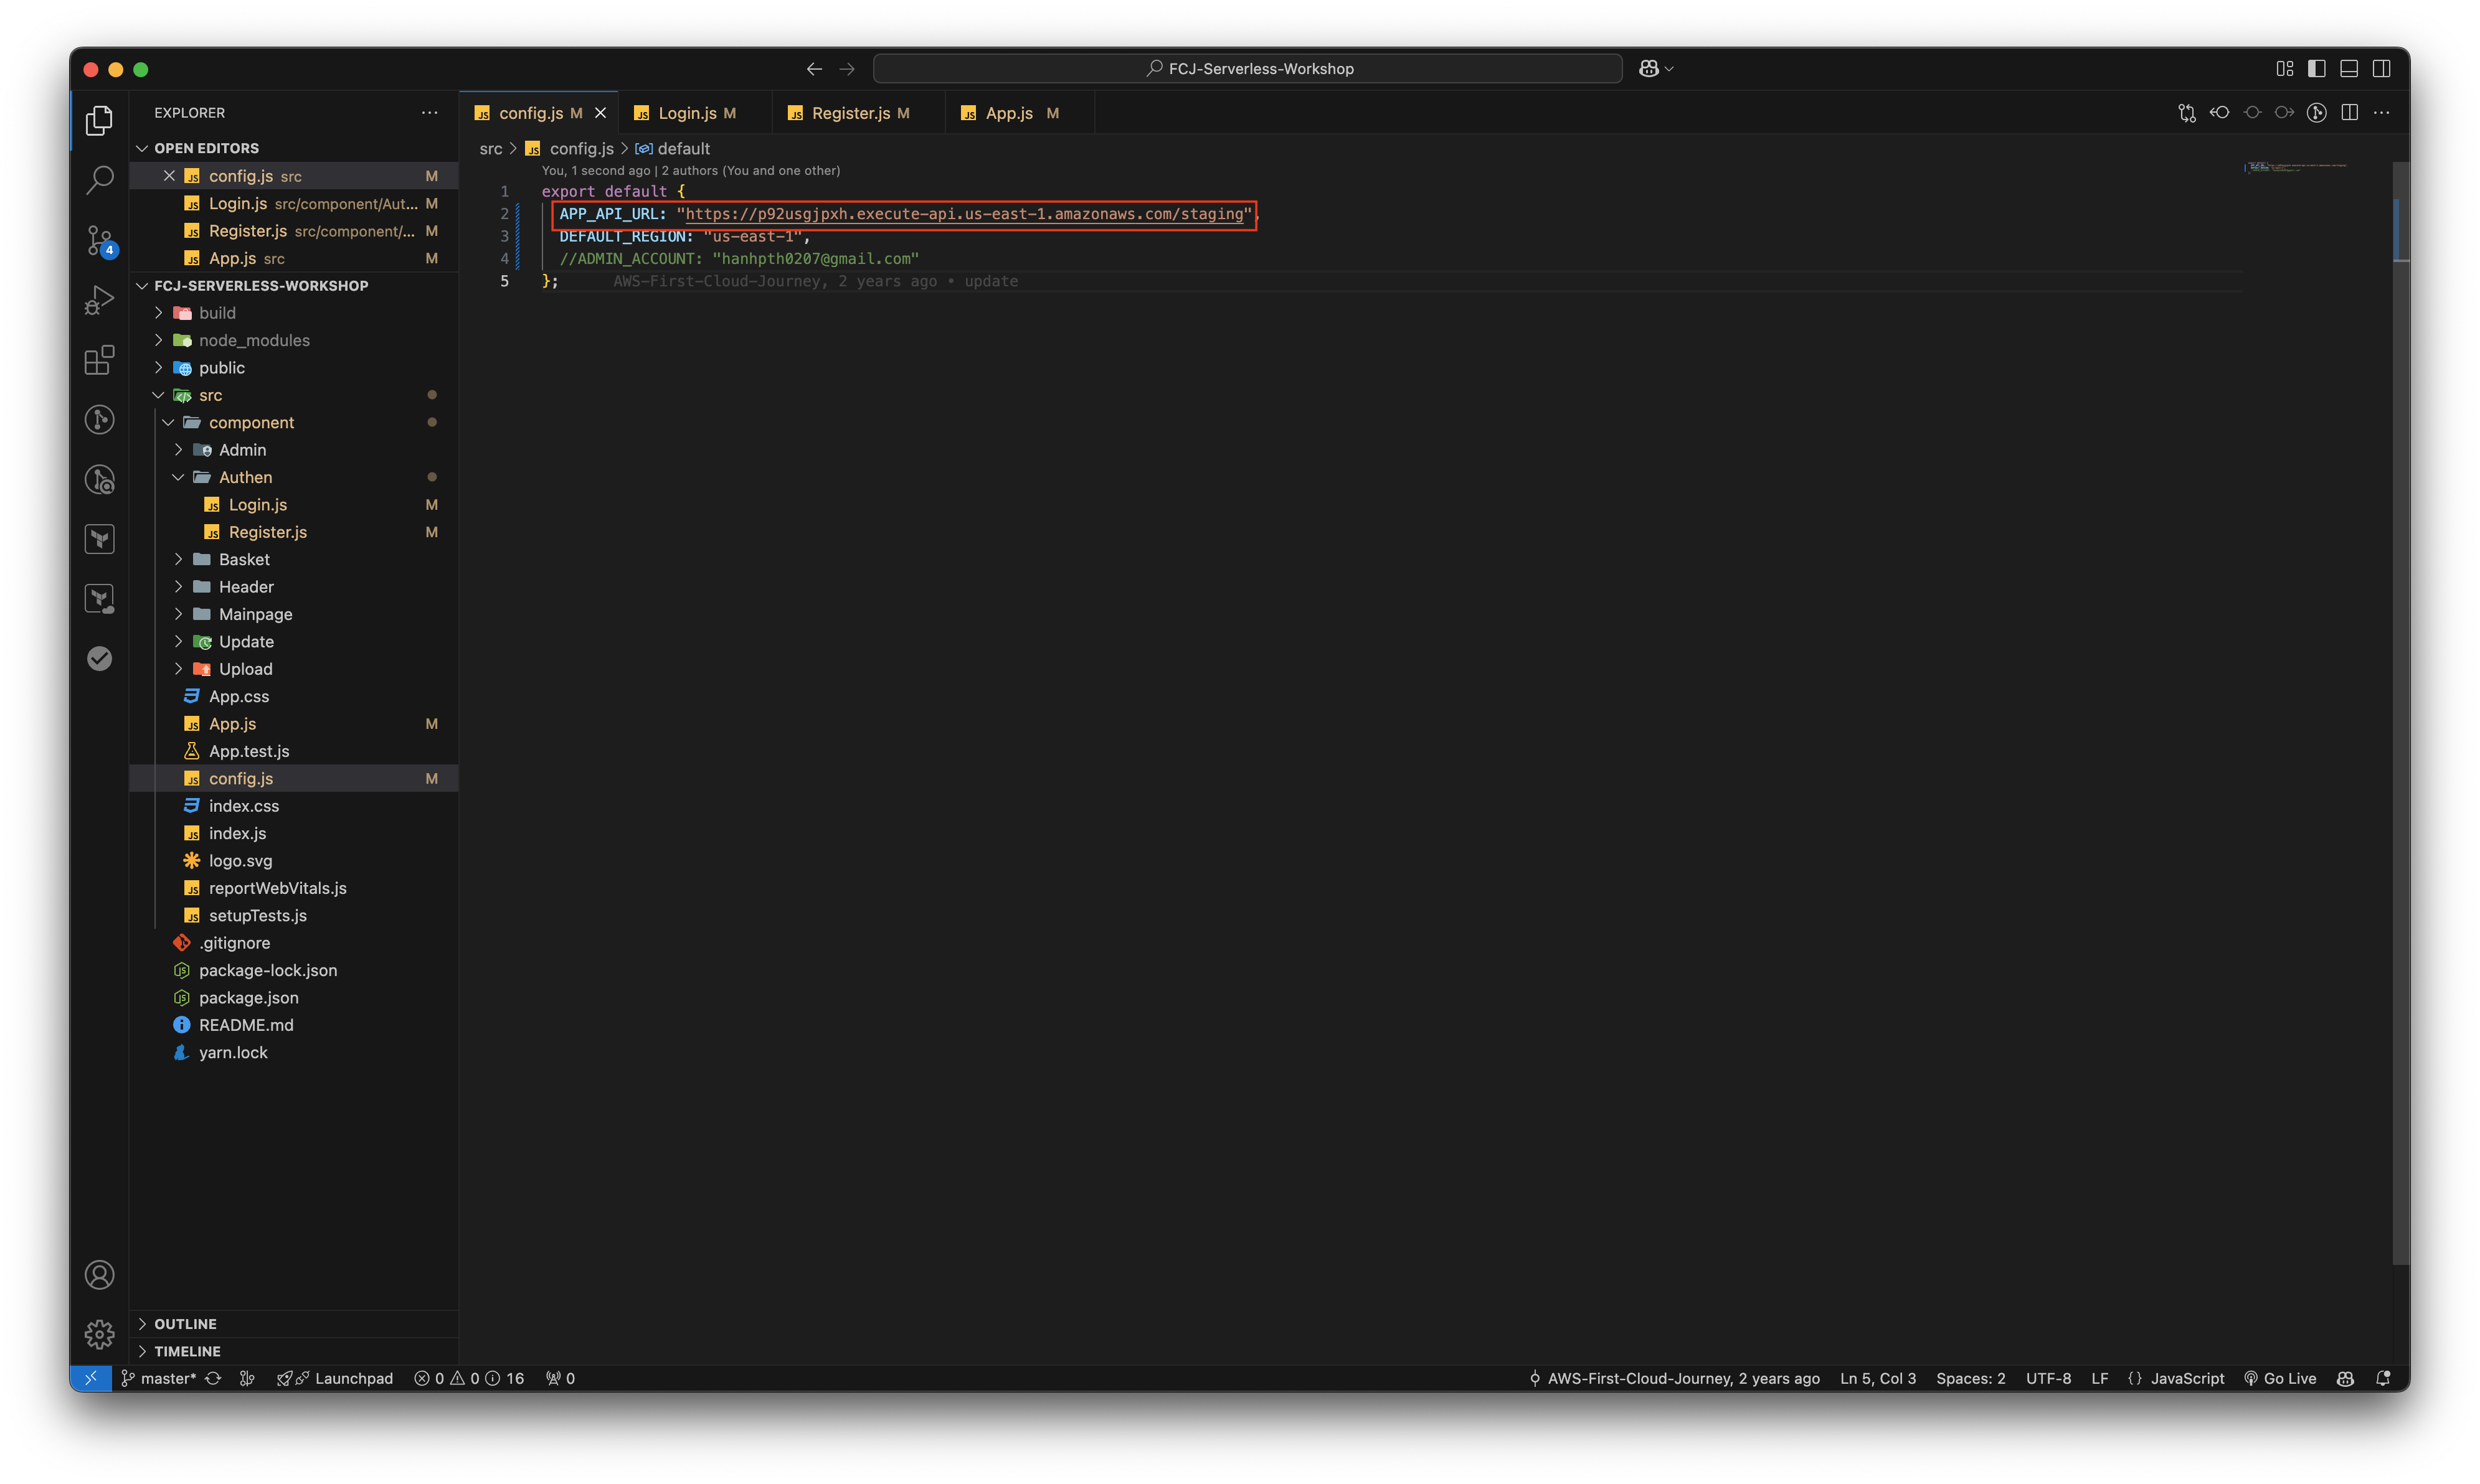The image size is (2480, 1484).
Task: Open App.css in the file tree
Action: [238, 696]
